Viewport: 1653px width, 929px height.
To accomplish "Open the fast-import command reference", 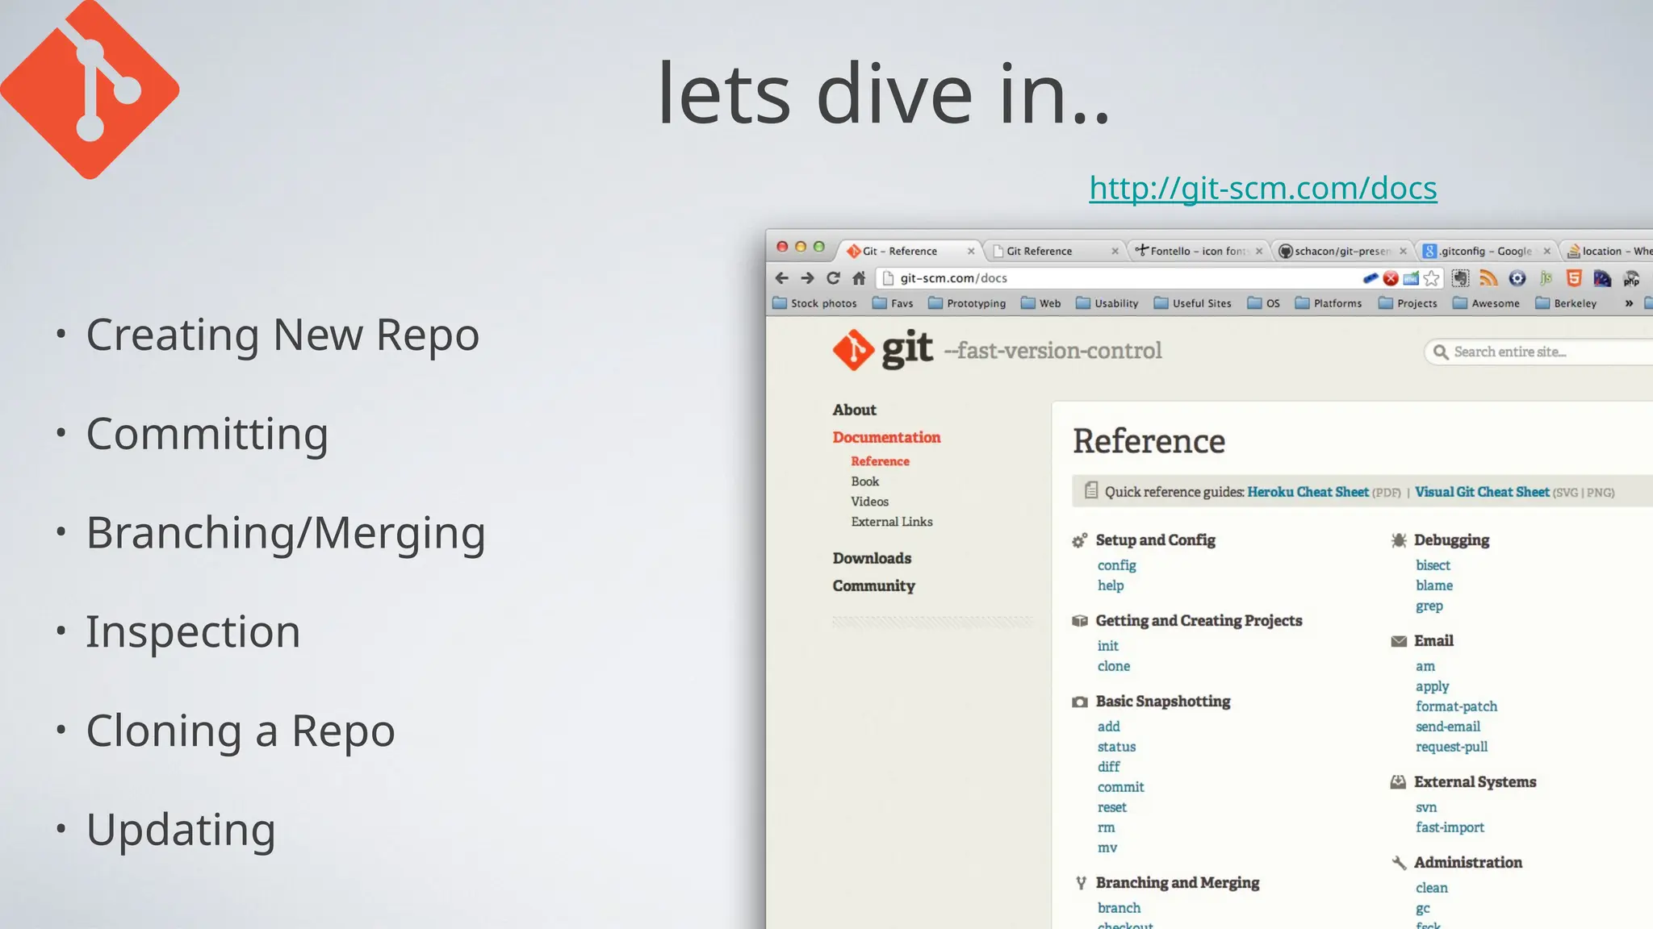I will pyautogui.click(x=1450, y=827).
